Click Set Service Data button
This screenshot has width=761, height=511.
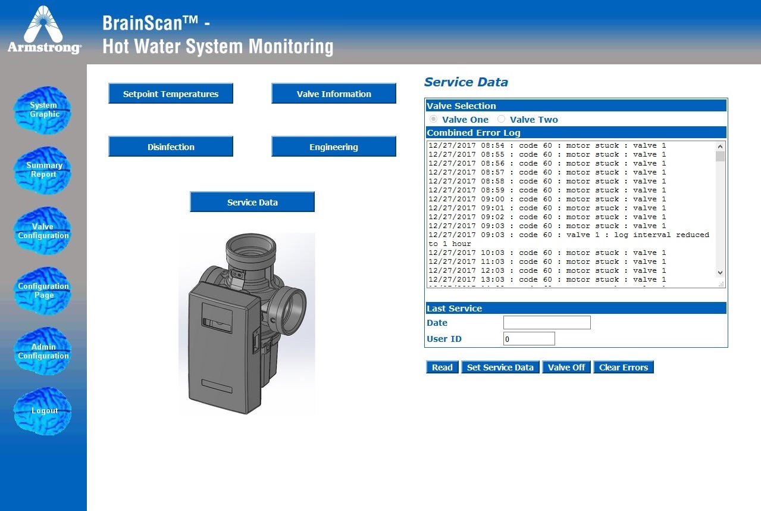(500, 367)
